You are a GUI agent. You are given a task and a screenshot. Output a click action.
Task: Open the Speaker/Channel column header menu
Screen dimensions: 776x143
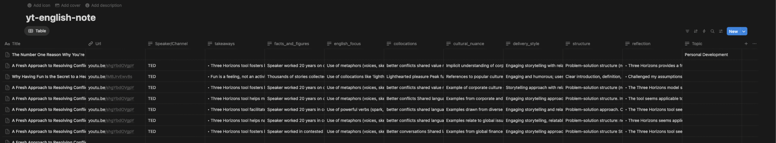tap(175, 44)
